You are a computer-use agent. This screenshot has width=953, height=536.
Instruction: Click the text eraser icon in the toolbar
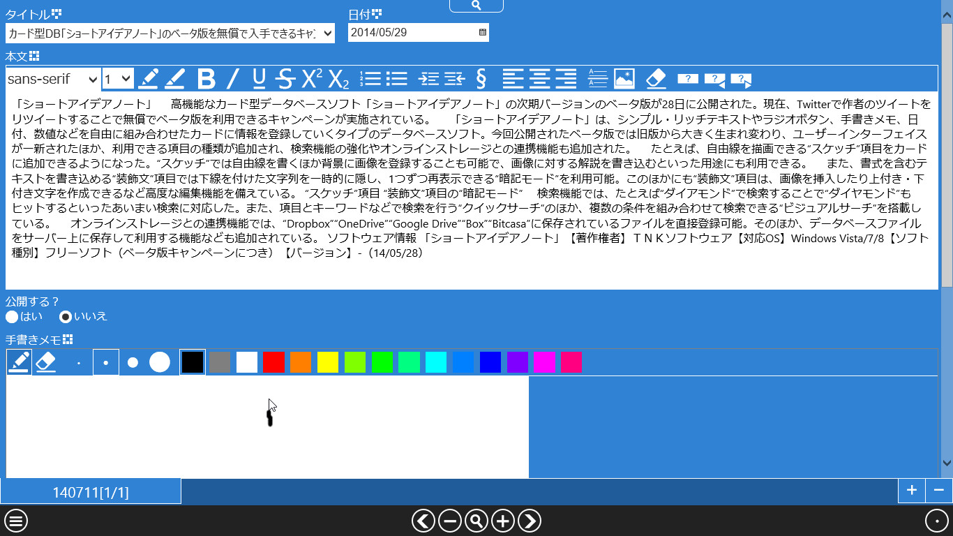click(656, 79)
